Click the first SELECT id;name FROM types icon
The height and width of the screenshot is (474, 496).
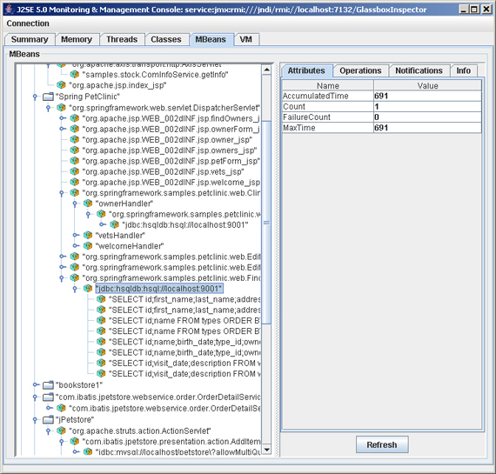[101, 320]
